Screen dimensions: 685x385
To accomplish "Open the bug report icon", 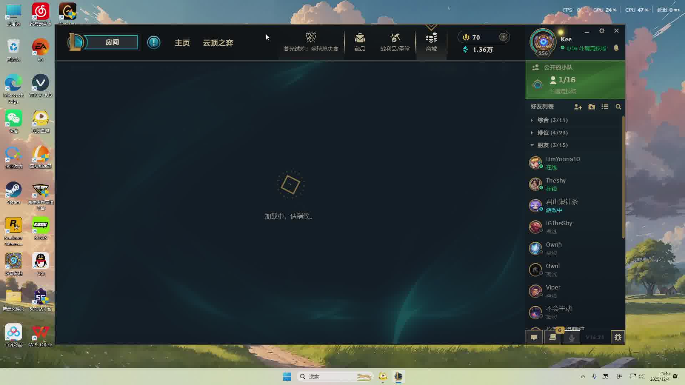I will tap(618, 337).
